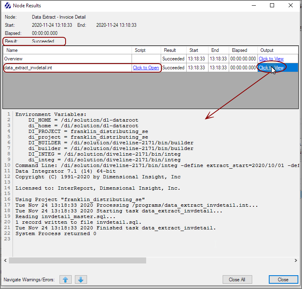This screenshot has height=289, width=302.
Task: Sort by the End column header
Action: pyautogui.click(x=219, y=50)
